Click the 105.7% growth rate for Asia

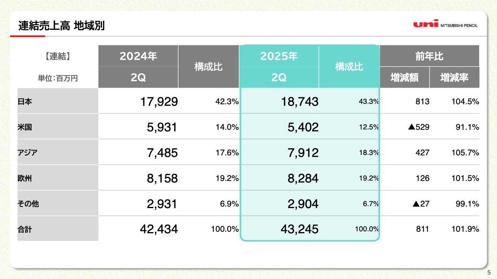coord(465,153)
